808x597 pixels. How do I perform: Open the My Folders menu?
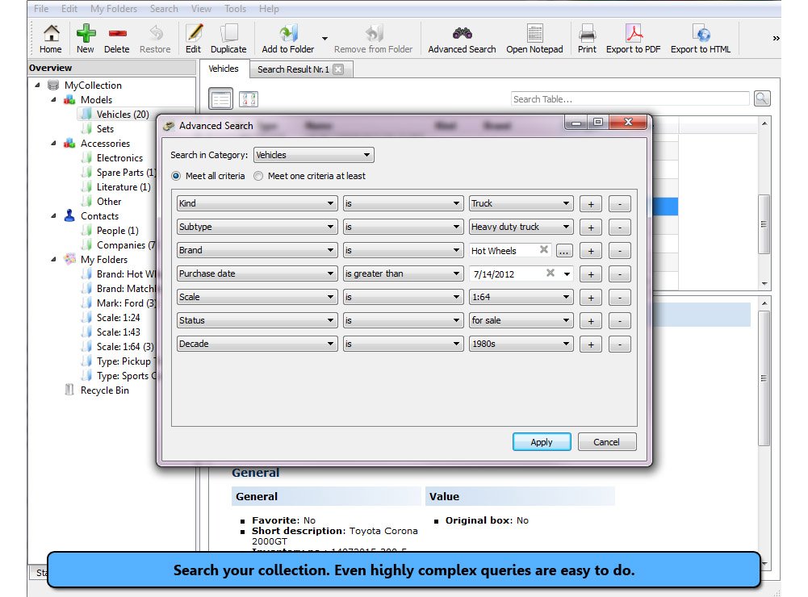[114, 9]
